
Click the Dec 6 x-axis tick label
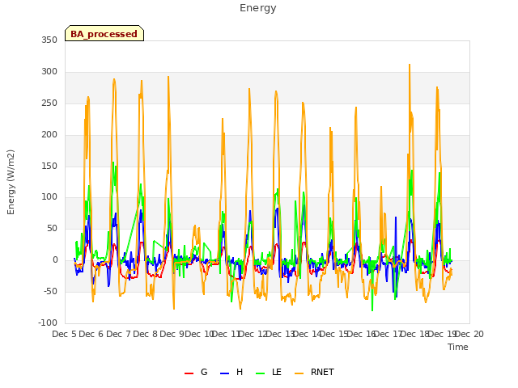click(91, 334)
